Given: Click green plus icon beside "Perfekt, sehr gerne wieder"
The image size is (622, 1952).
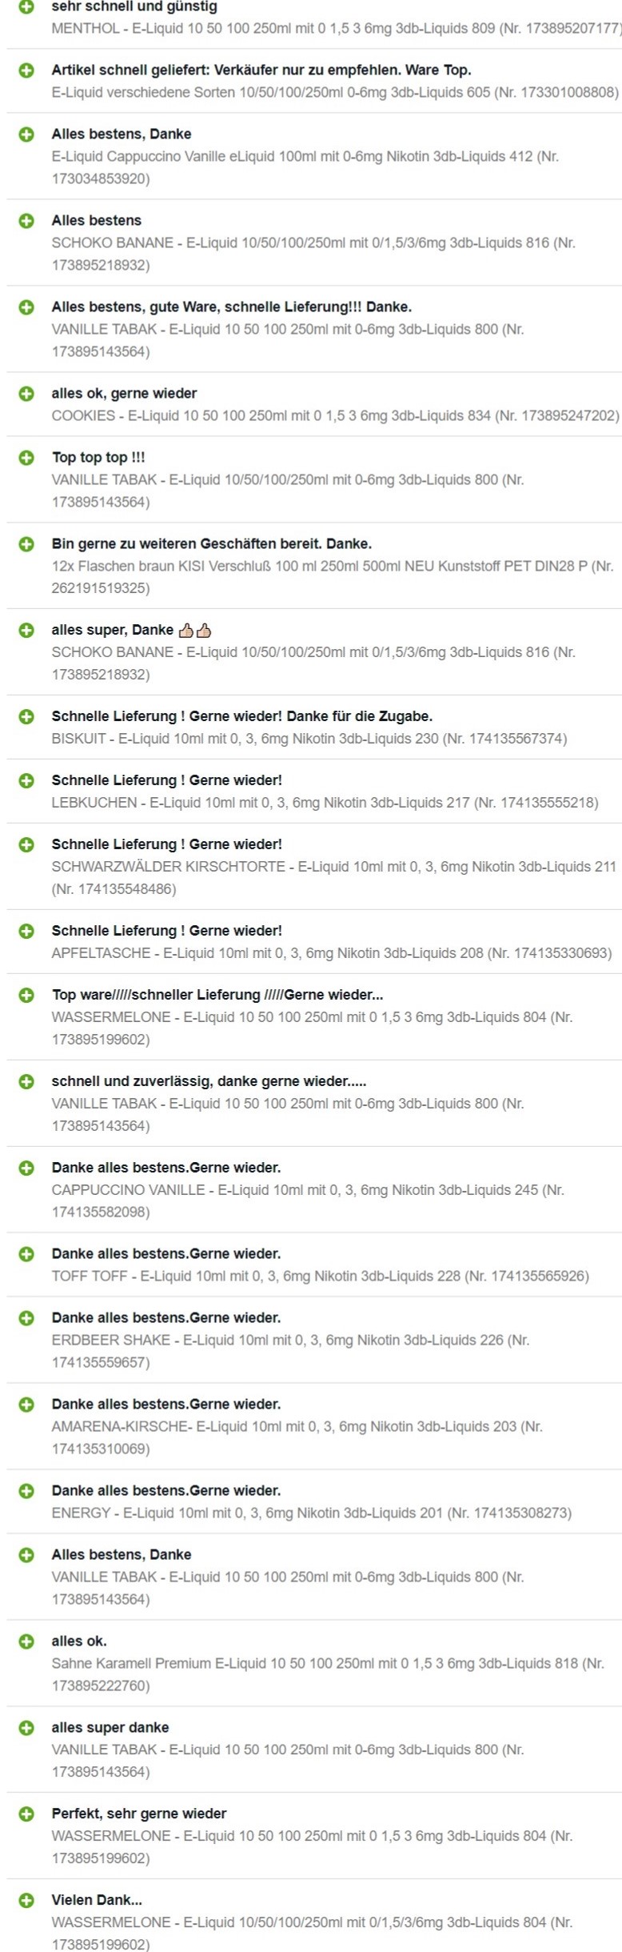Looking at the screenshot, I should (x=26, y=1814).
